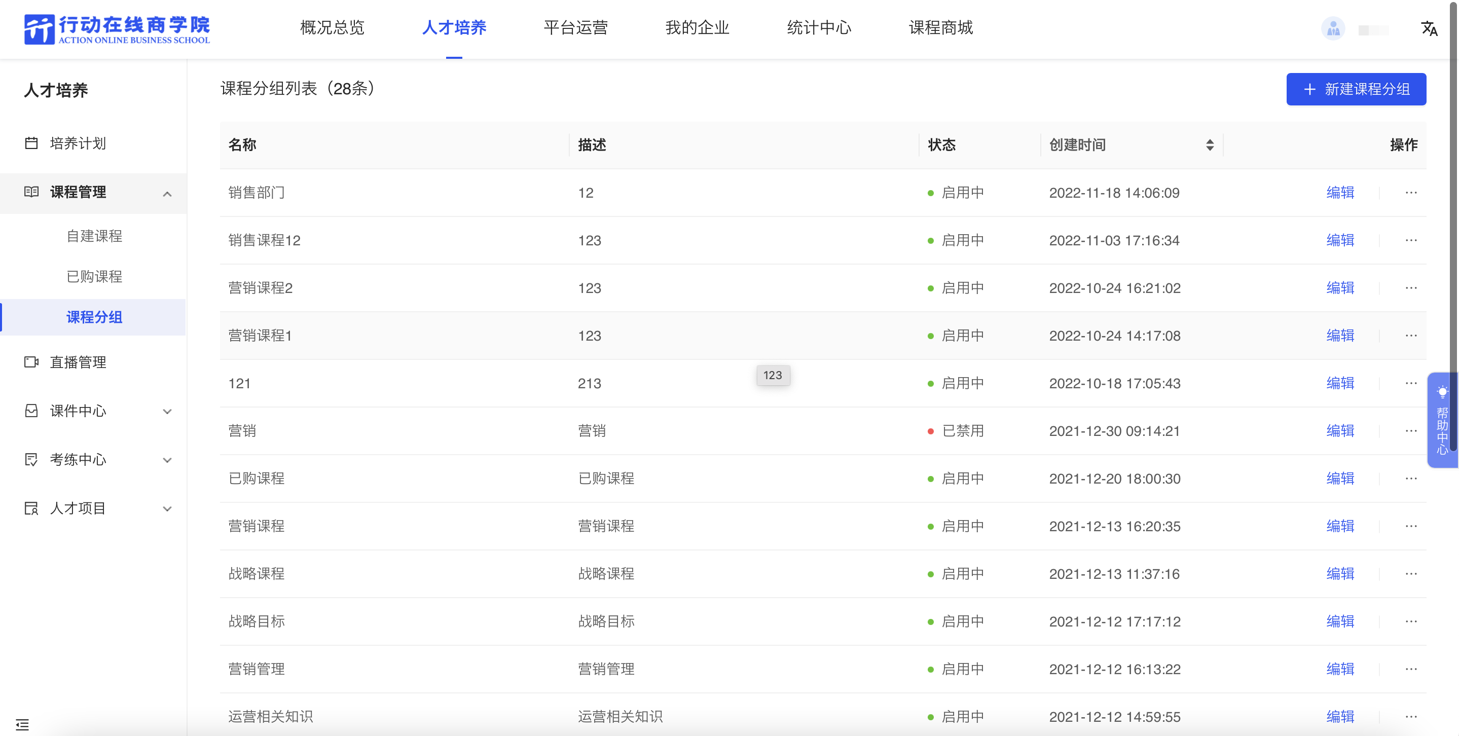The image size is (1459, 736).
Task: Open the 统计中心 tab
Action: [x=819, y=28]
